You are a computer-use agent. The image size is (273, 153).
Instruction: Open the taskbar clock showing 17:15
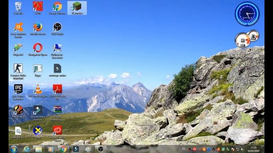click(x=253, y=149)
